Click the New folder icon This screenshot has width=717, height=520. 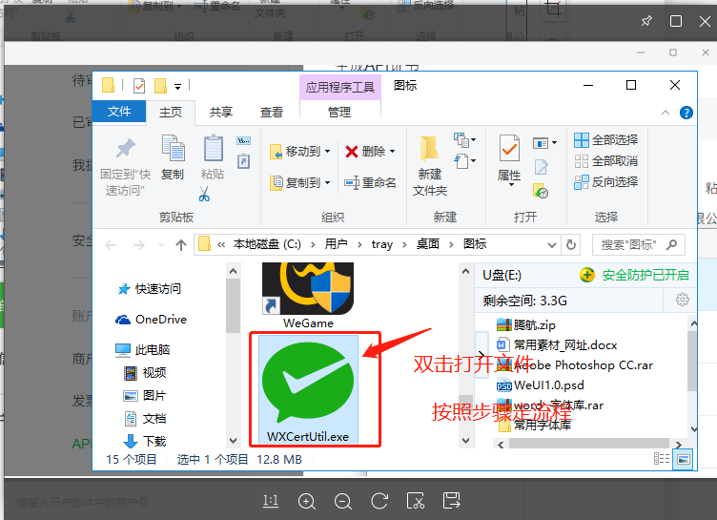point(429,148)
